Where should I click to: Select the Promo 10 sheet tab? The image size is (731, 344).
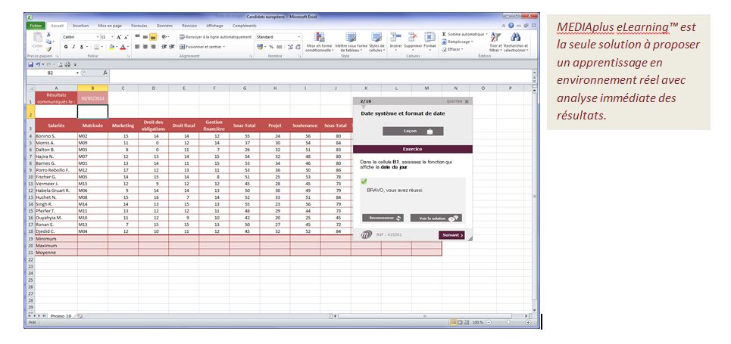tap(61, 315)
